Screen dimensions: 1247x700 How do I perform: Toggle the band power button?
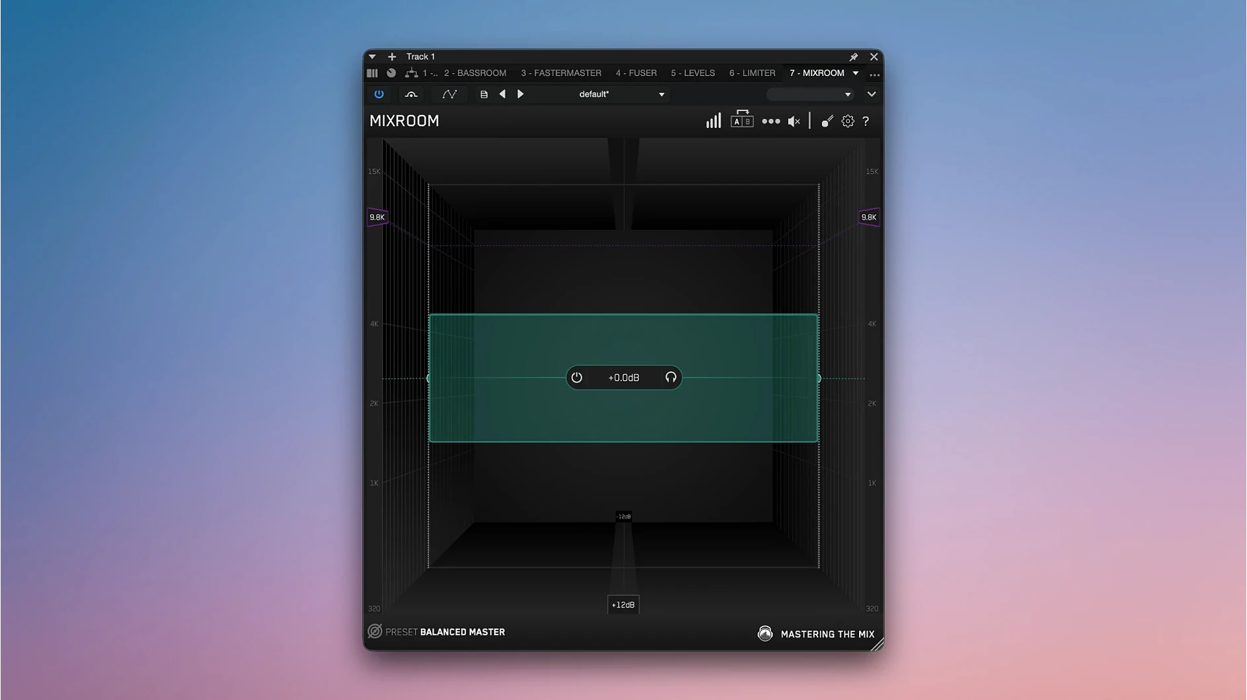tap(577, 378)
